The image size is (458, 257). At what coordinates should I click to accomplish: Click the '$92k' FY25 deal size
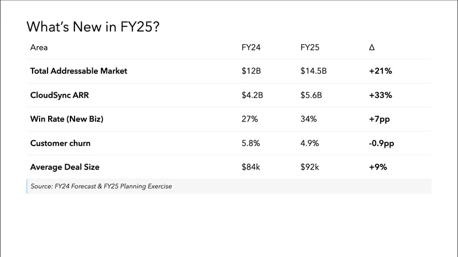310,167
